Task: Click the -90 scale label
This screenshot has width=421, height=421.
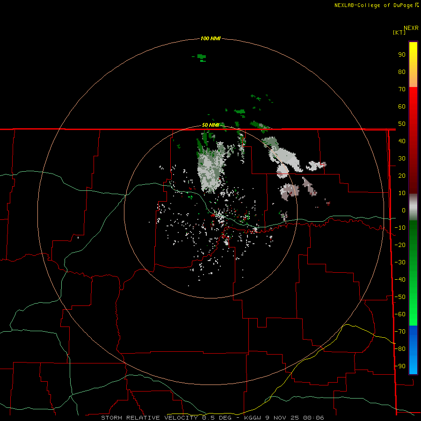Action: 400,366
